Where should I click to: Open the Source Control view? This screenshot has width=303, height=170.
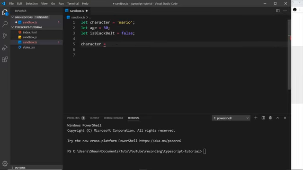[5, 36]
